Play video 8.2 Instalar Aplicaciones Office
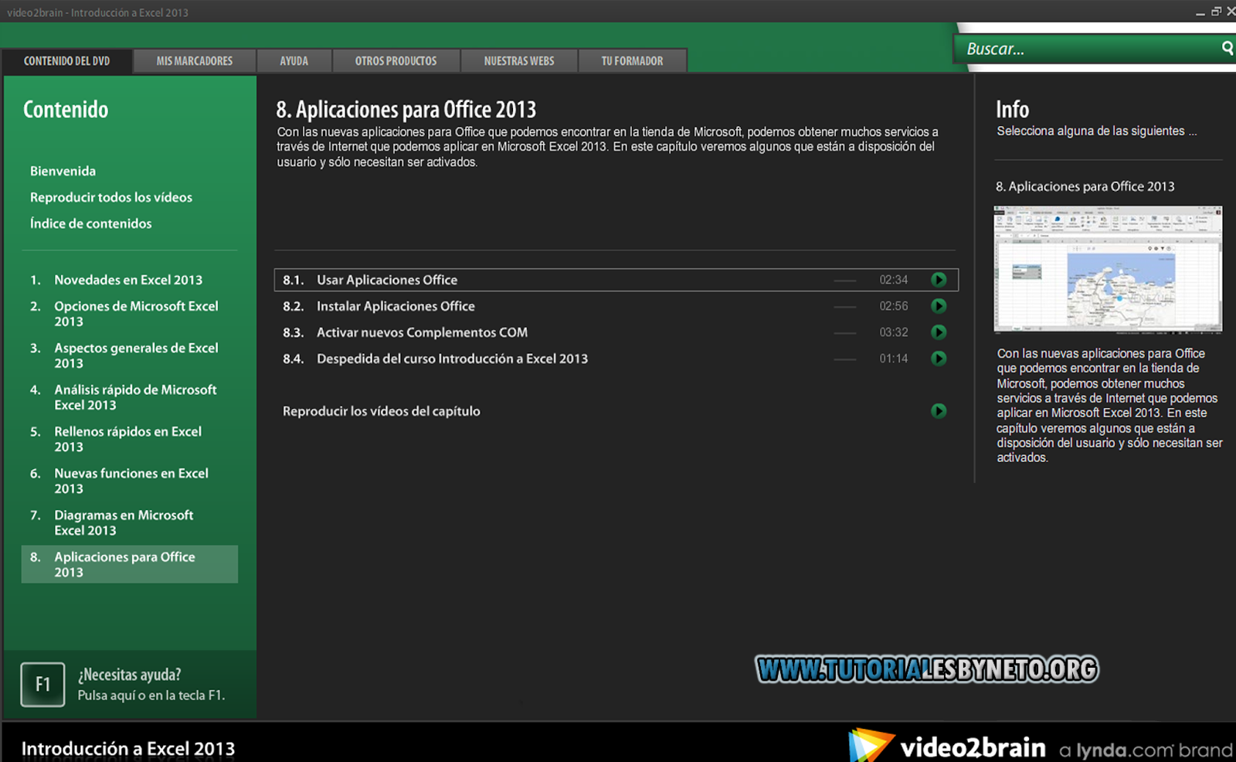 pos(939,306)
